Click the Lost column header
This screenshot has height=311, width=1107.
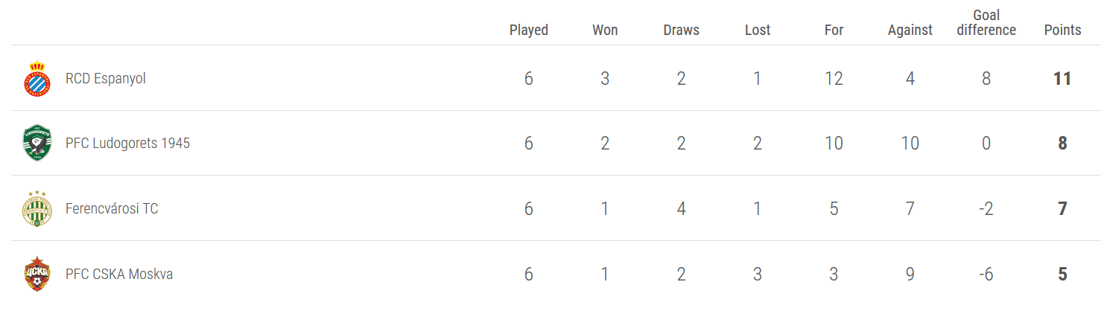[x=758, y=30]
